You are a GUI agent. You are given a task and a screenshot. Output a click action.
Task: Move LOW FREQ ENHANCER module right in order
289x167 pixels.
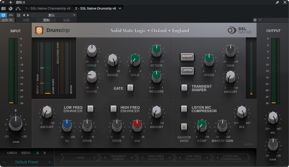pos(207,157)
